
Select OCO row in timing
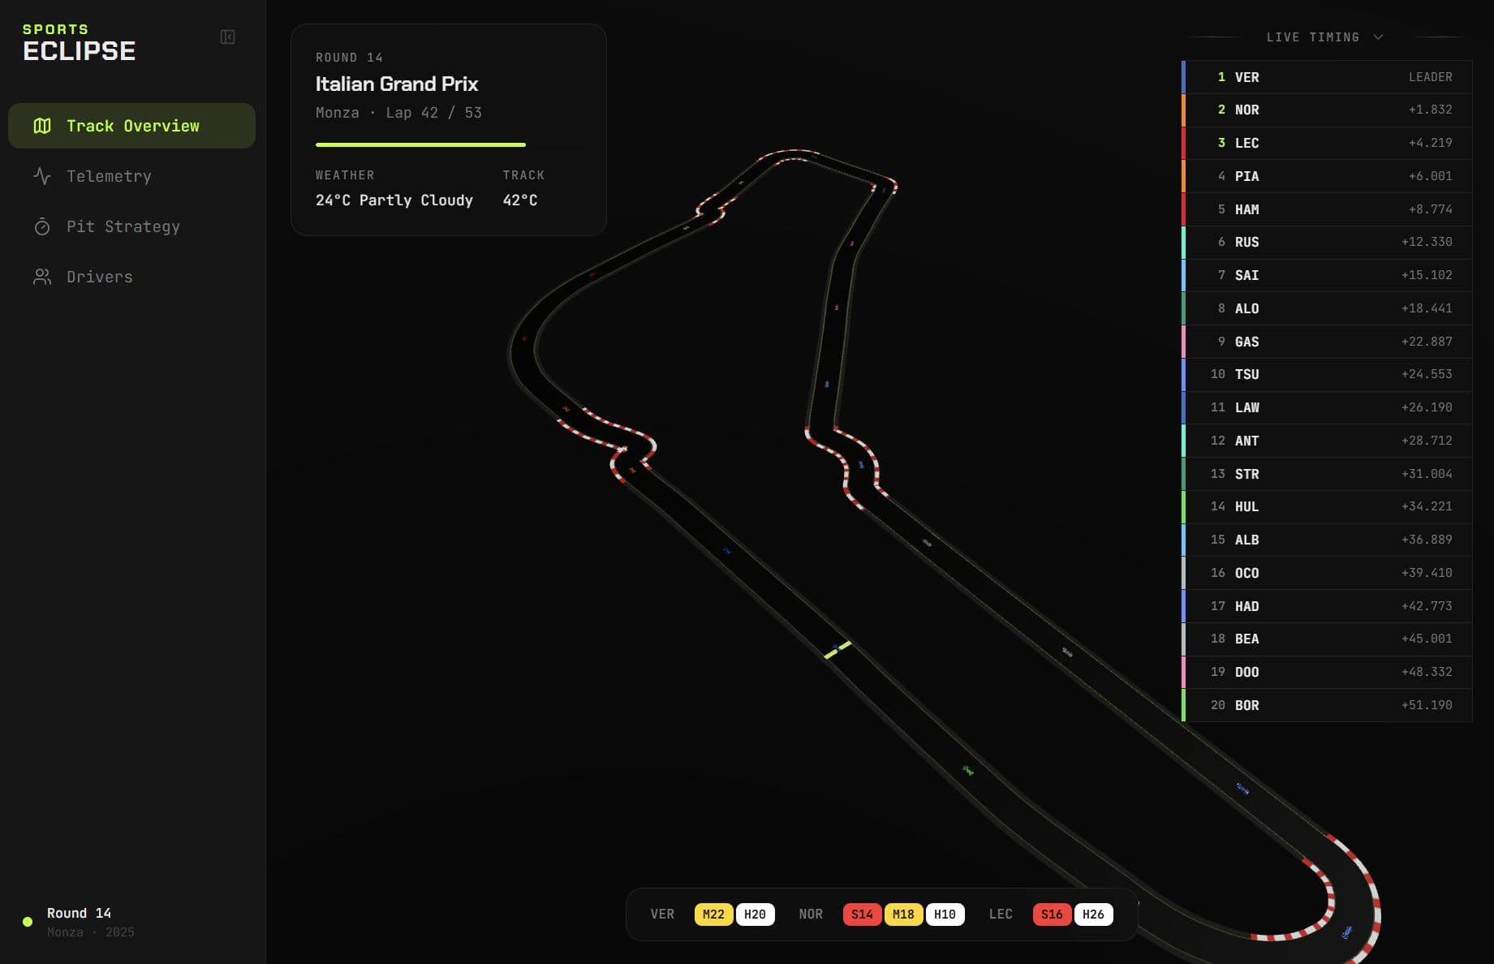(x=1327, y=573)
